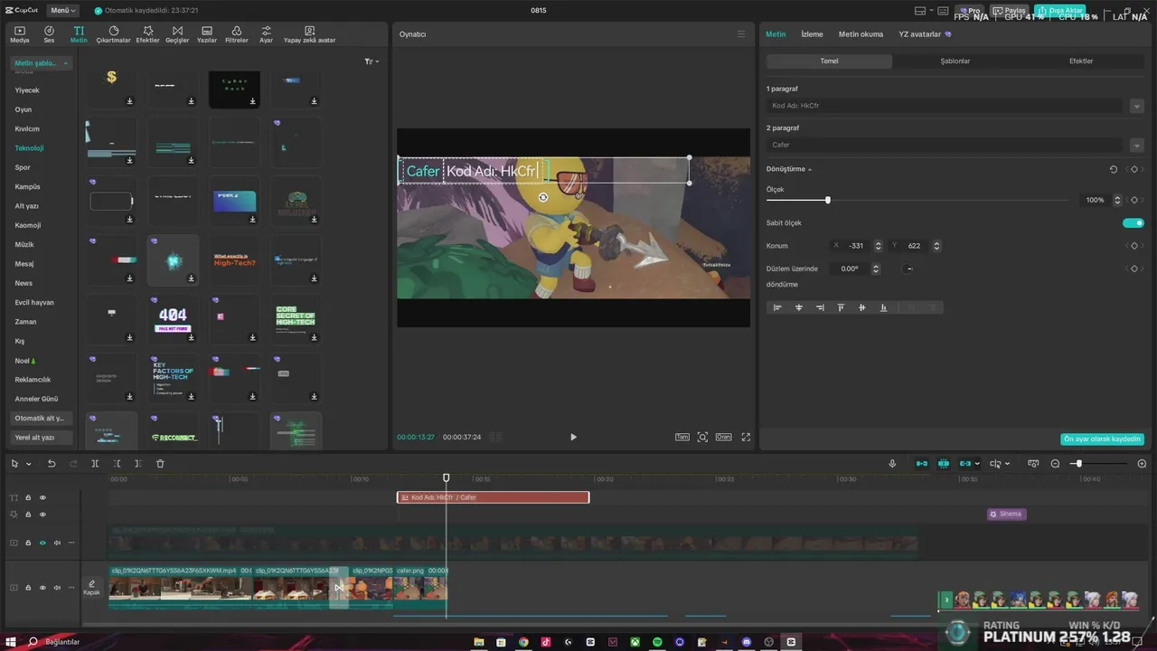1157x651 pixels.
Task: Click the align left icon
Action: (x=777, y=307)
